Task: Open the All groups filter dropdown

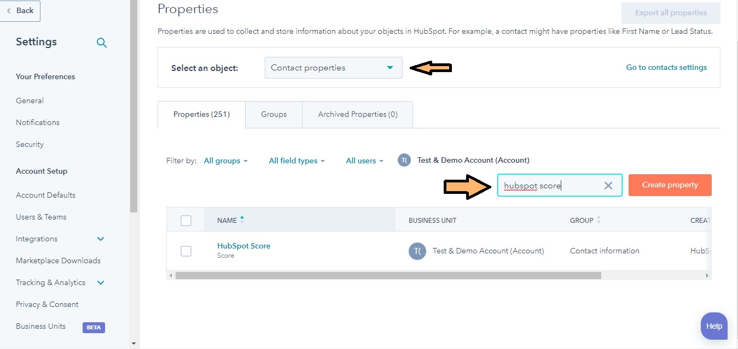Action: tap(225, 161)
